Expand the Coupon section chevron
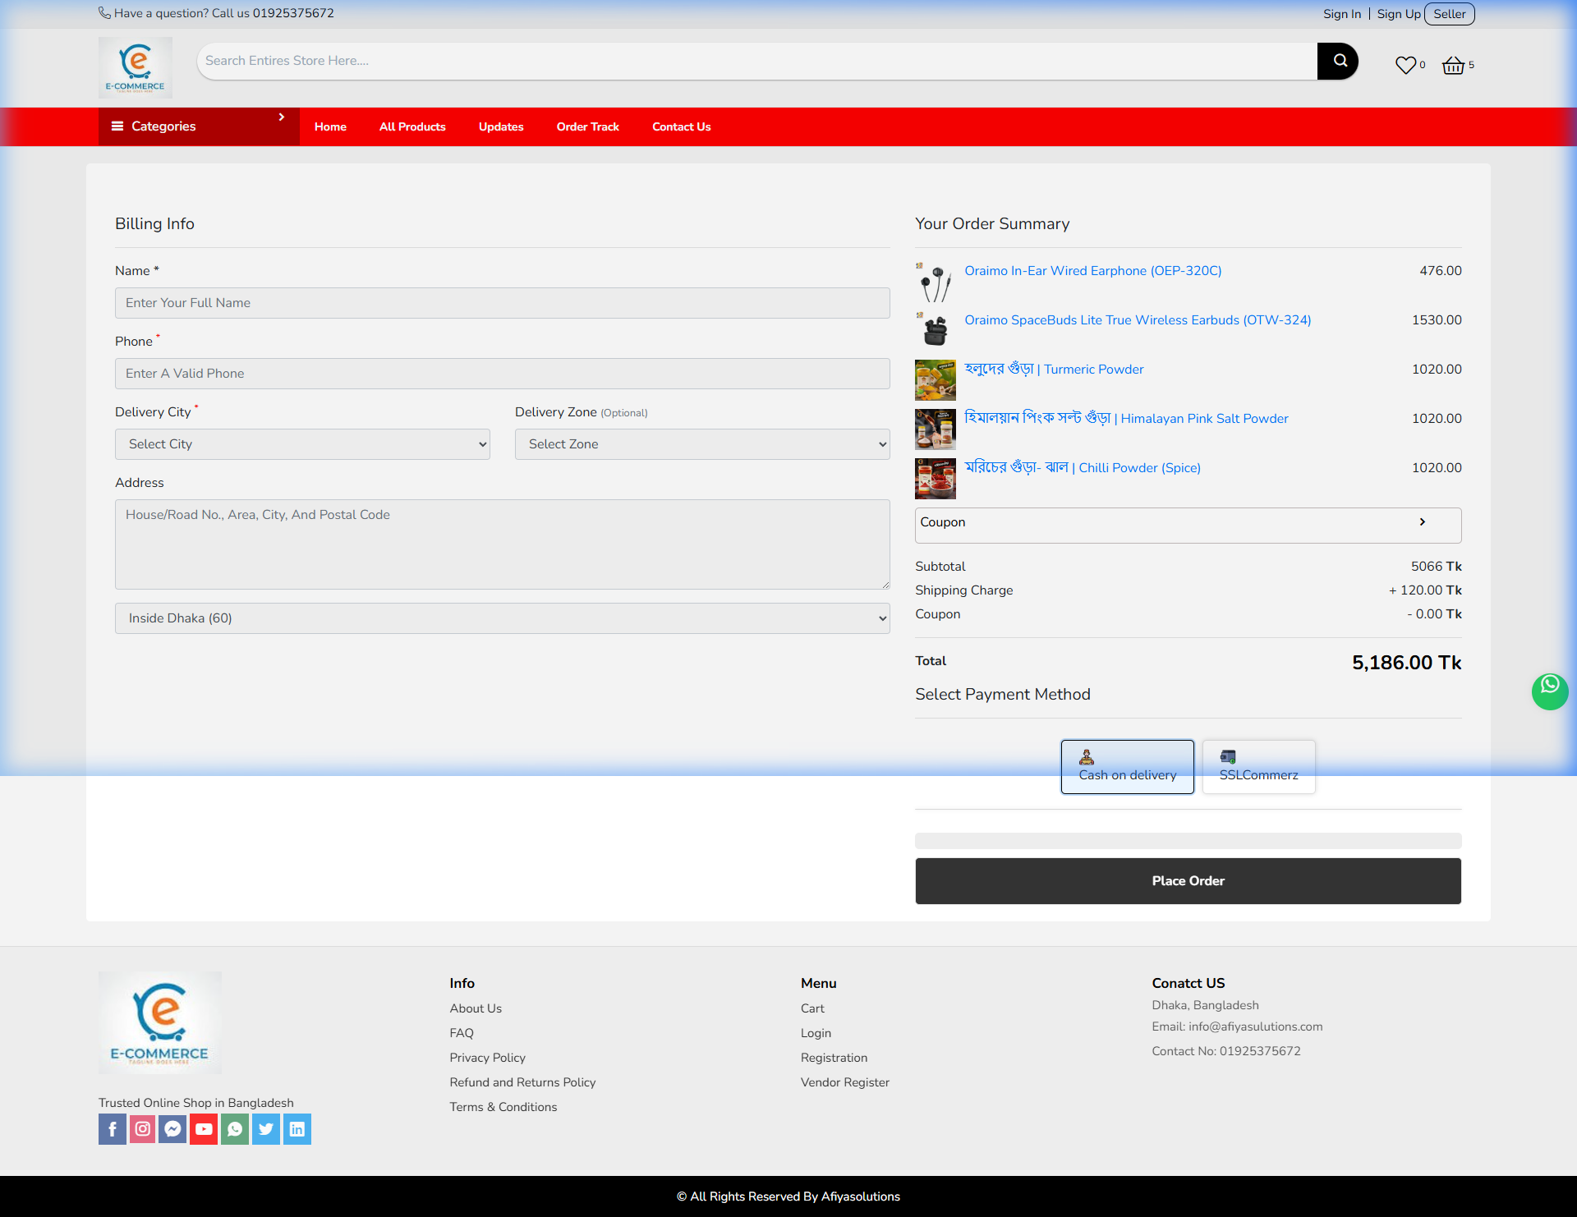 pos(1423,522)
